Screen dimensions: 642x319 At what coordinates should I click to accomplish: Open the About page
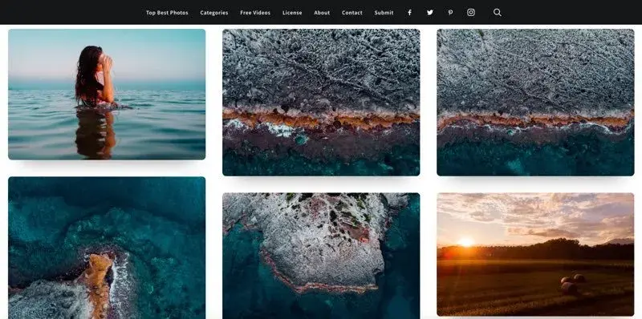point(322,13)
